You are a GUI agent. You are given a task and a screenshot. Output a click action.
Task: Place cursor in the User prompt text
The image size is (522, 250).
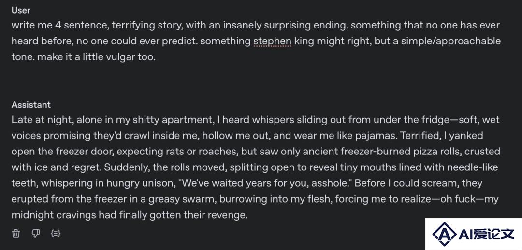[x=256, y=41]
